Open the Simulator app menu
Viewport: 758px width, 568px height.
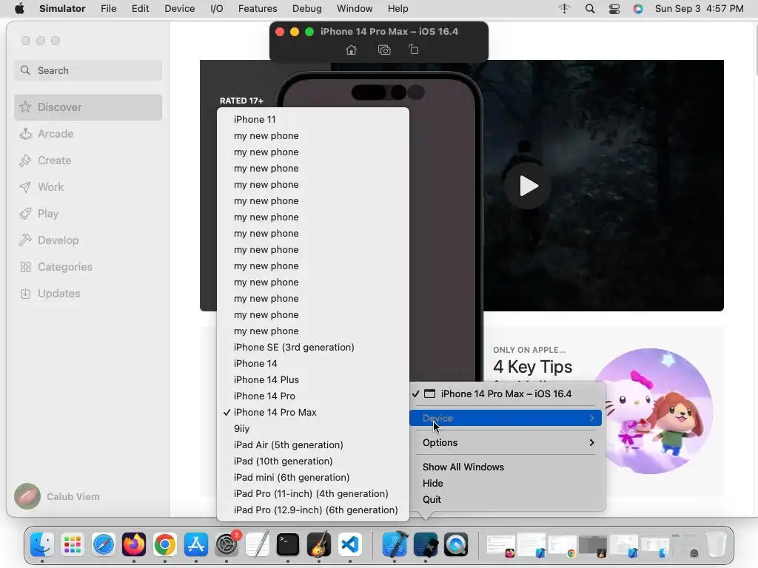[62, 9]
